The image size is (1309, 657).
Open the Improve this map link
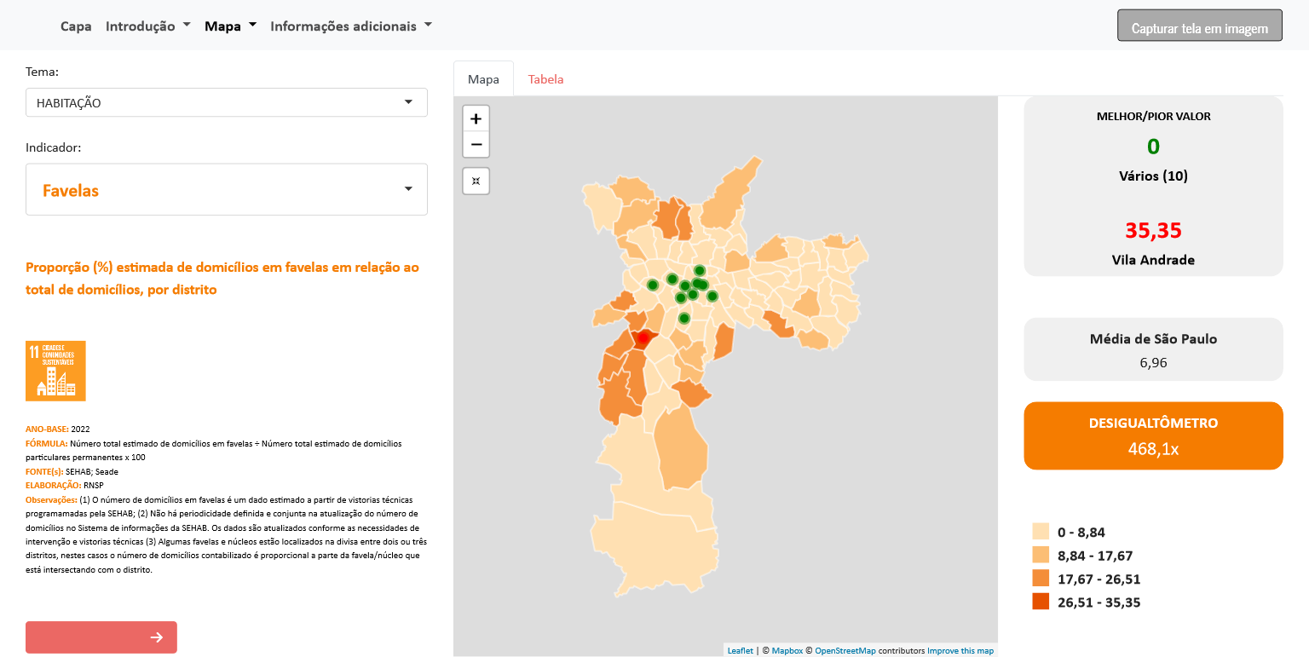pos(960,651)
